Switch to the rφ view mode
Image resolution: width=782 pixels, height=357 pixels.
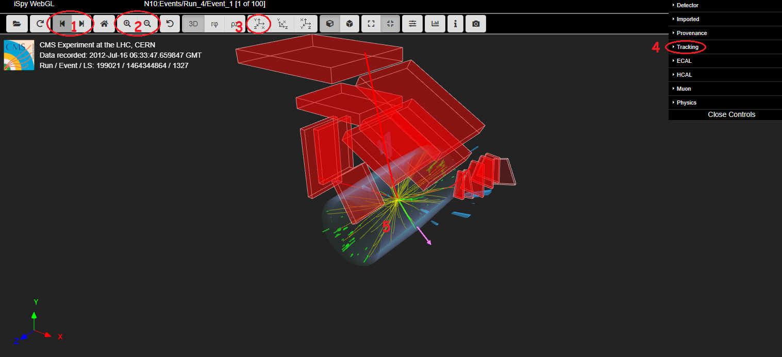(214, 24)
